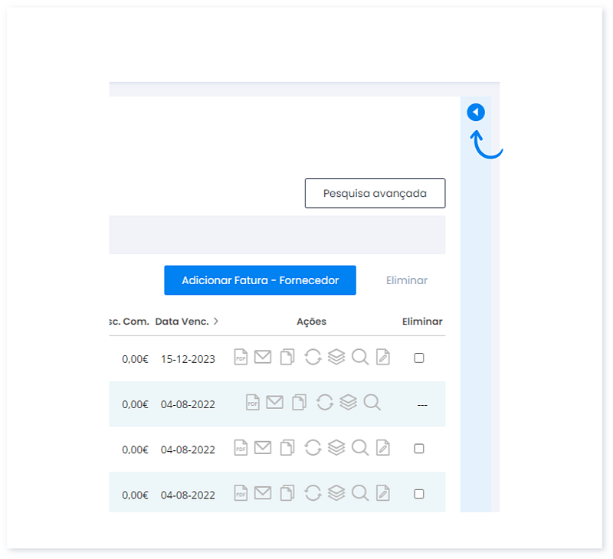The image size is (613, 559).
Task: Click the envelope icon in the third row
Action: pos(263,448)
